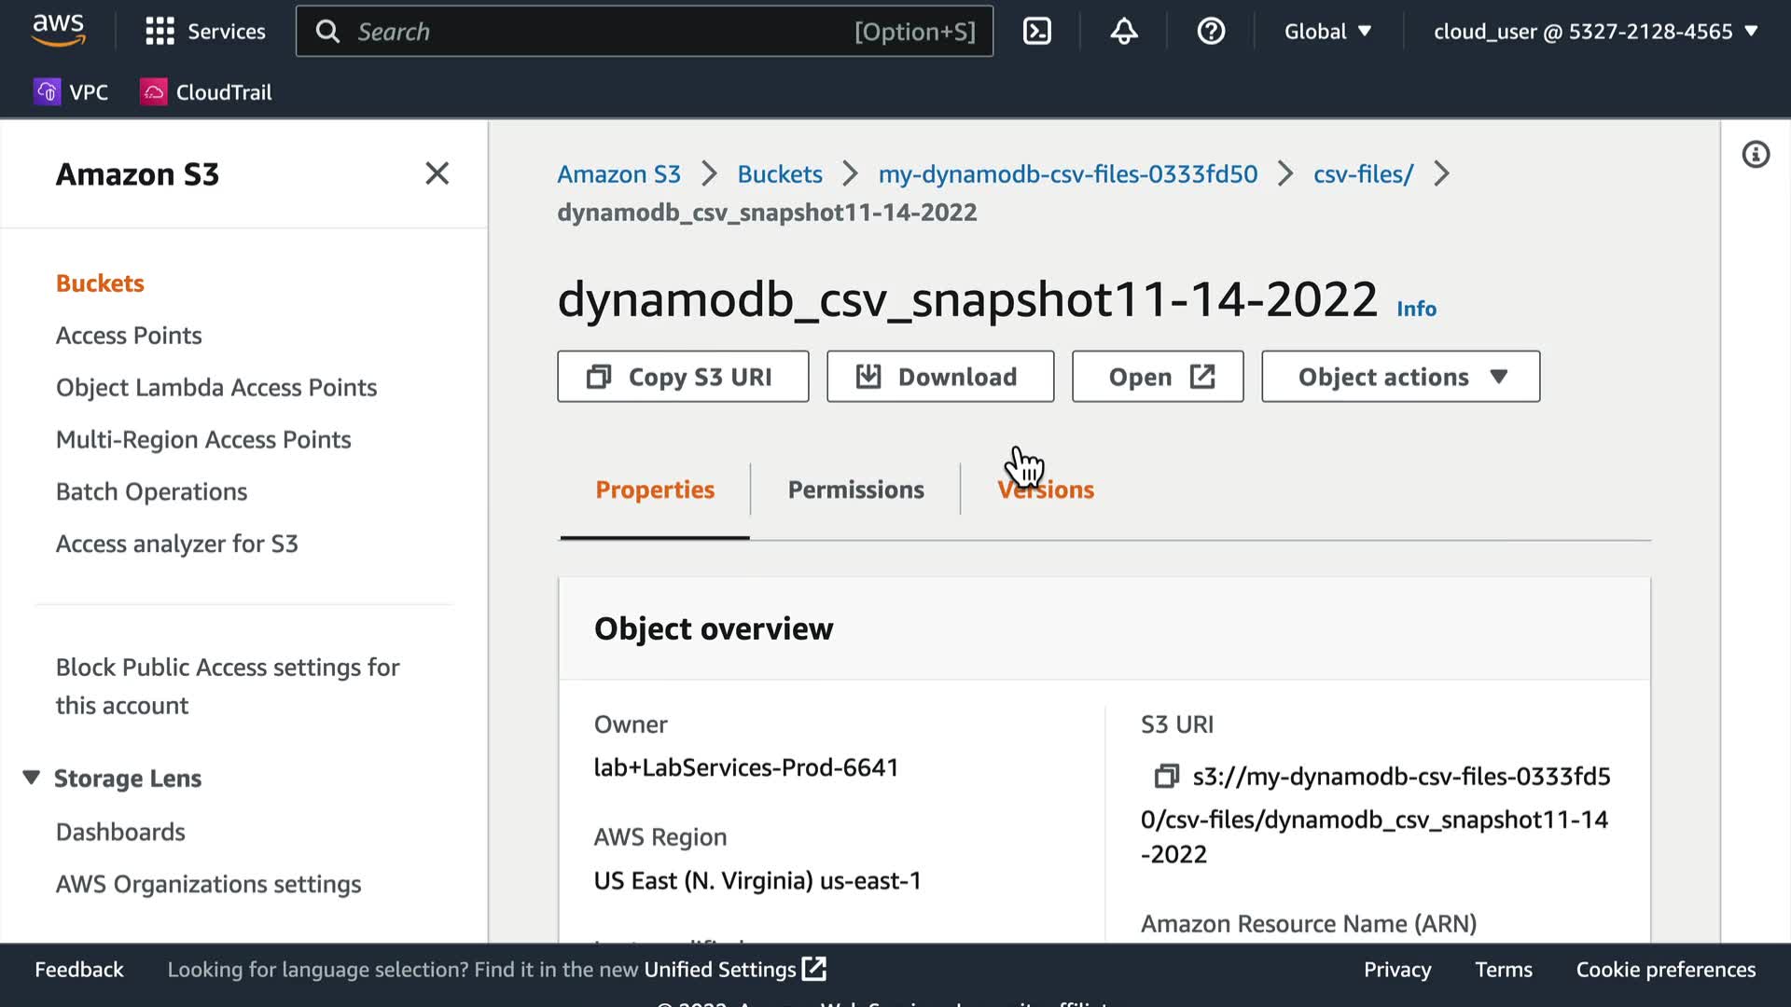Switch to the Versions tab
The height and width of the screenshot is (1007, 1791).
[1046, 490]
